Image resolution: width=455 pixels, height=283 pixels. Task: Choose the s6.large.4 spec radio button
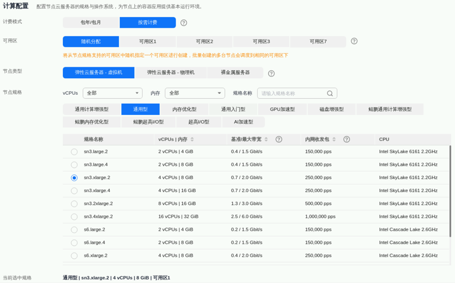point(74,242)
